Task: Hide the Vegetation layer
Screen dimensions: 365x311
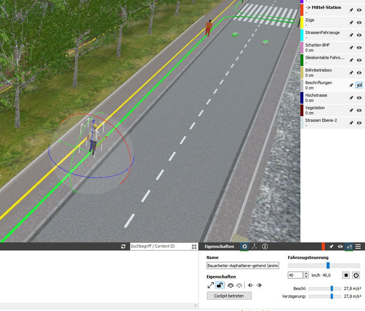Action: (359, 110)
